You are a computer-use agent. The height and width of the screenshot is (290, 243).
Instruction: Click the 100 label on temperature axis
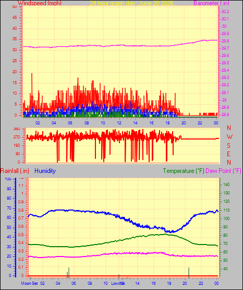click(x=226, y=218)
